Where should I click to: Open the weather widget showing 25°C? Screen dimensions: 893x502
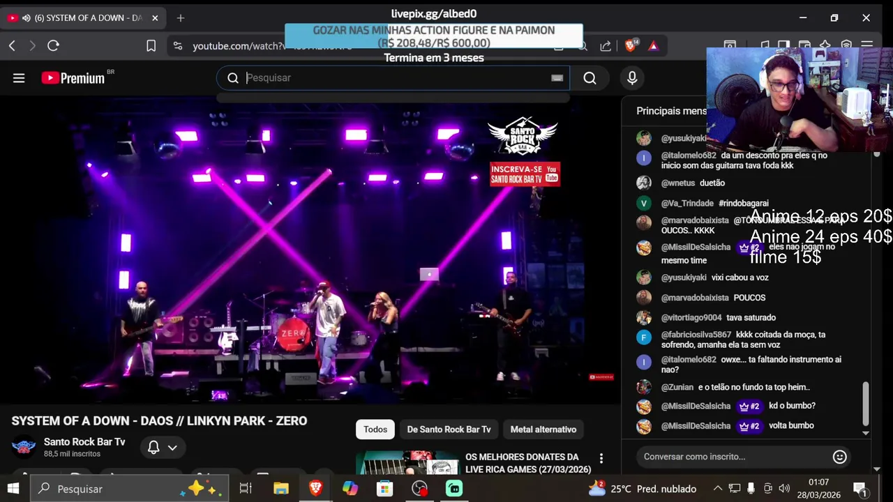643,489
